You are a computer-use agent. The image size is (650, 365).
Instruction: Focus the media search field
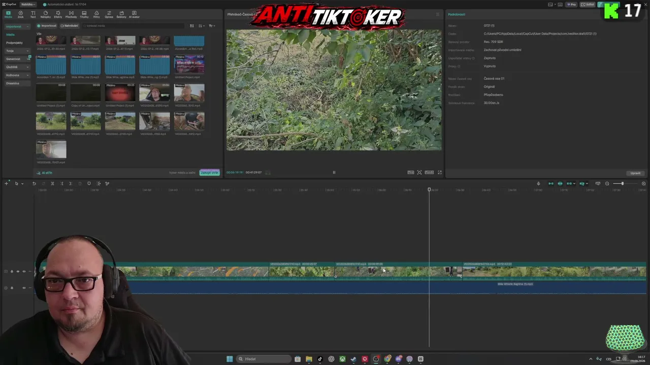tap(132, 26)
